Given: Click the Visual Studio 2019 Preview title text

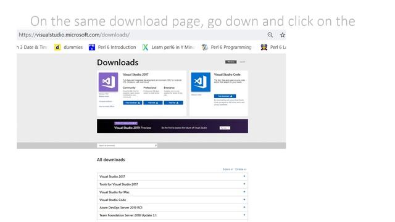Looking at the screenshot, I should [x=133, y=128].
